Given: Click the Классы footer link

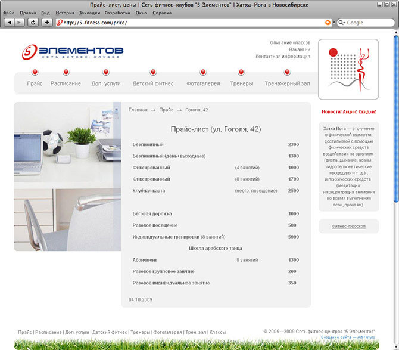Looking at the screenshot, I should coord(217,332).
